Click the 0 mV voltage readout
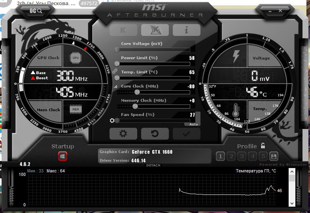This screenshot has width=310, height=213. (x=260, y=76)
